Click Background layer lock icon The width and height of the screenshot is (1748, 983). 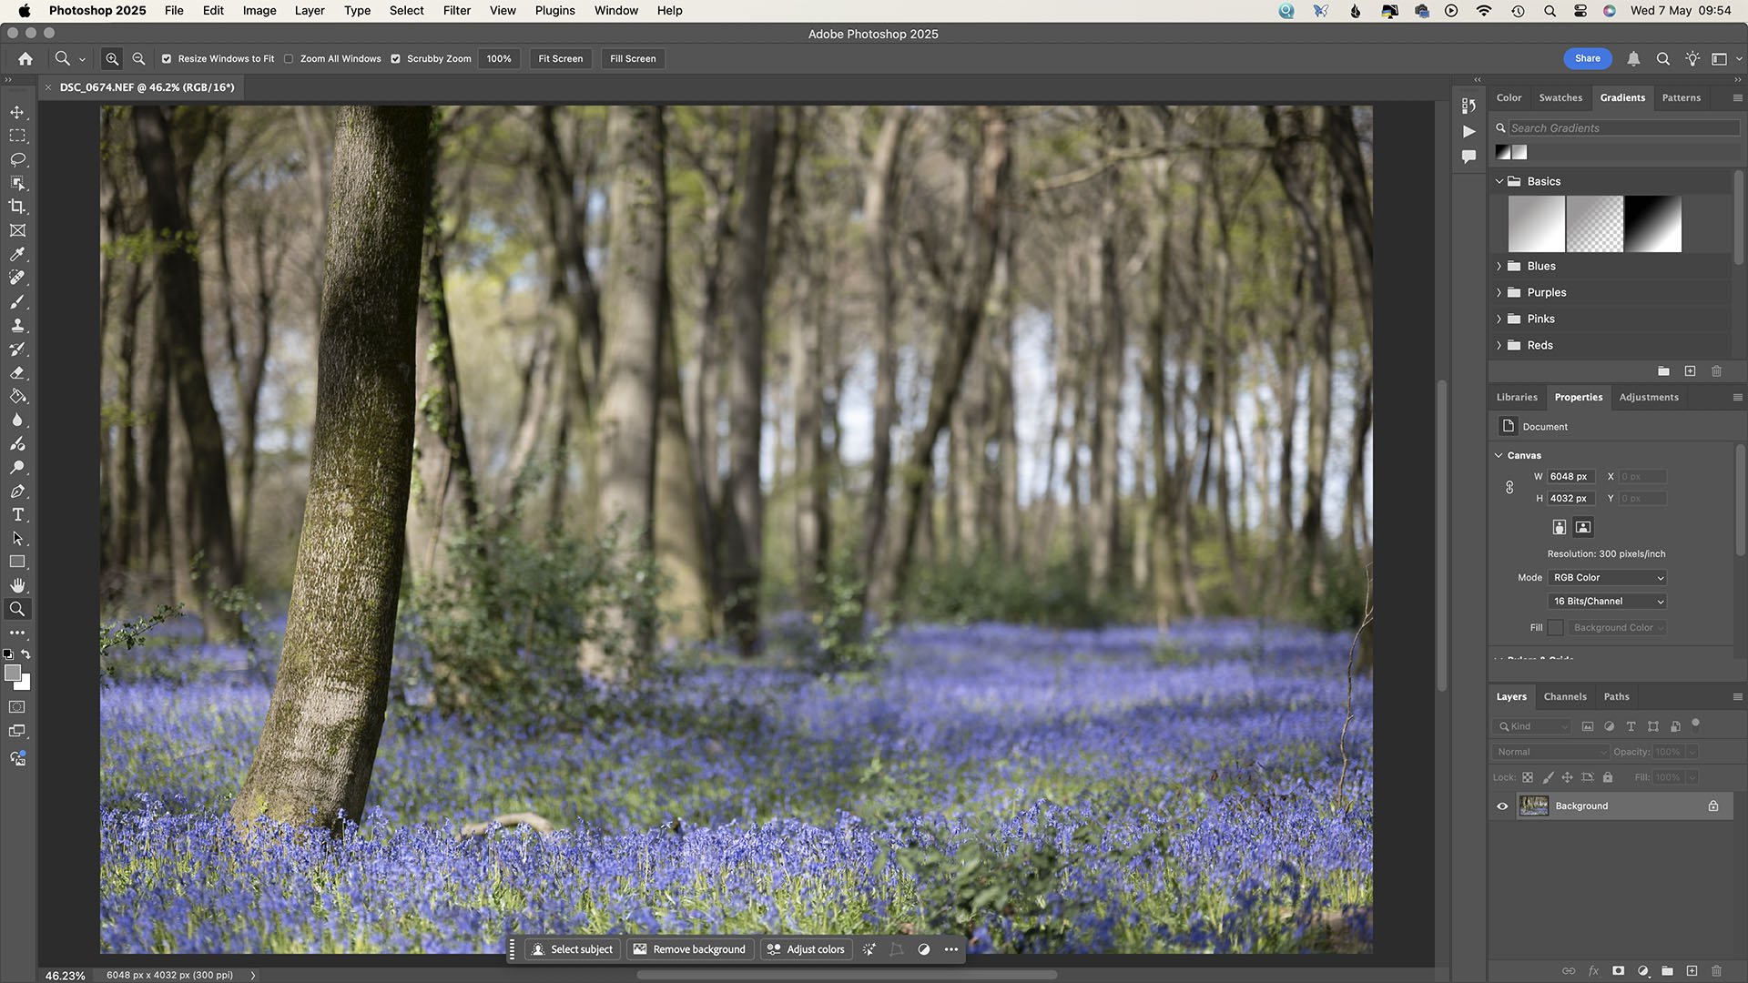click(x=1713, y=806)
